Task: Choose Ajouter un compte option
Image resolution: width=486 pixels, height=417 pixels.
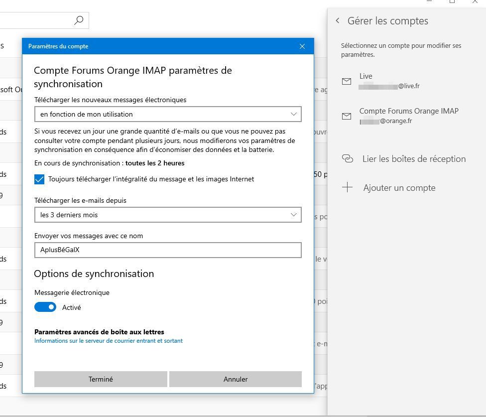Action: click(399, 188)
